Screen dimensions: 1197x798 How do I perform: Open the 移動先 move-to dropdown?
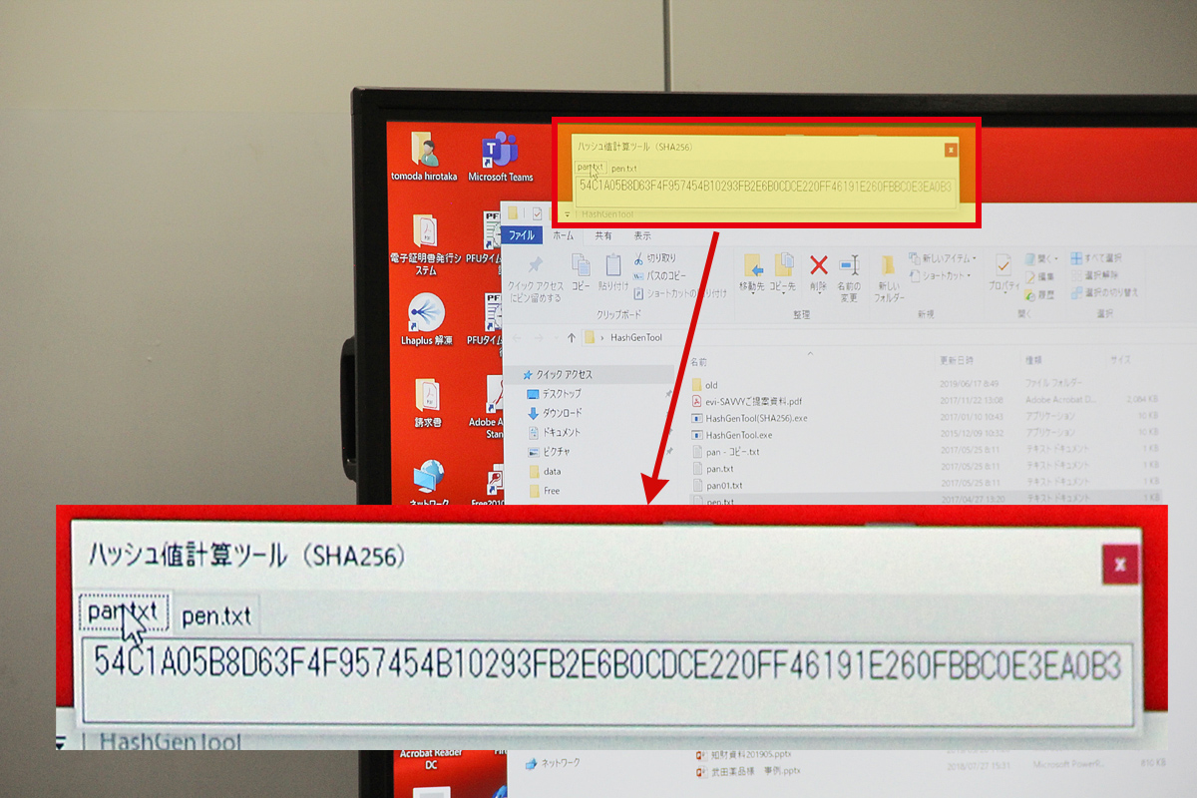tap(751, 269)
